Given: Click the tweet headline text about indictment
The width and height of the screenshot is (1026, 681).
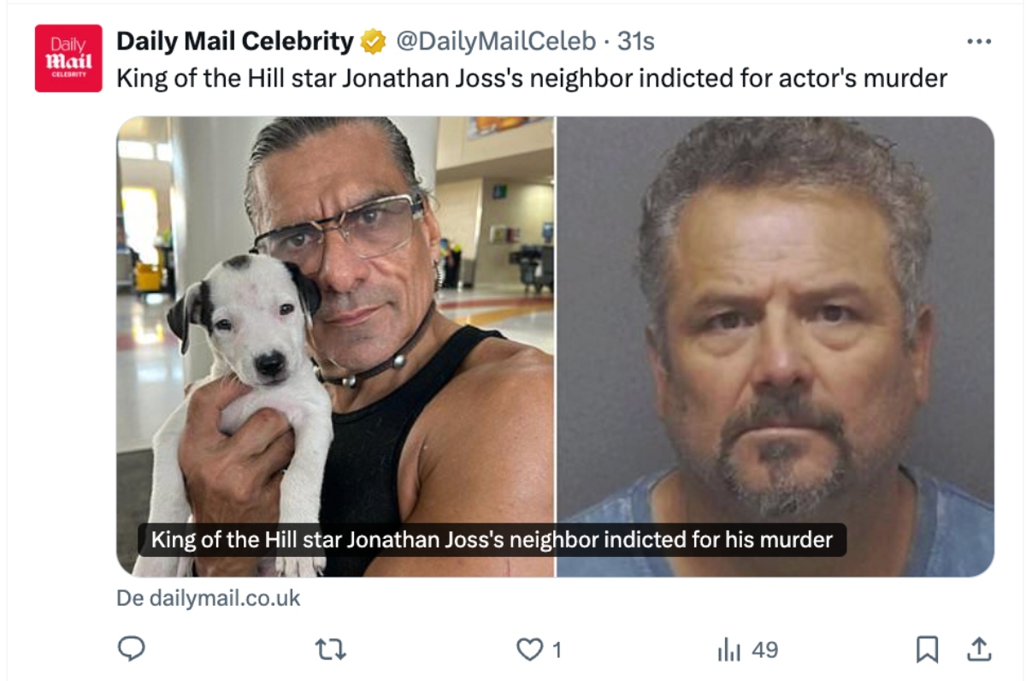Looking at the screenshot, I should click(x=531, y=79).
